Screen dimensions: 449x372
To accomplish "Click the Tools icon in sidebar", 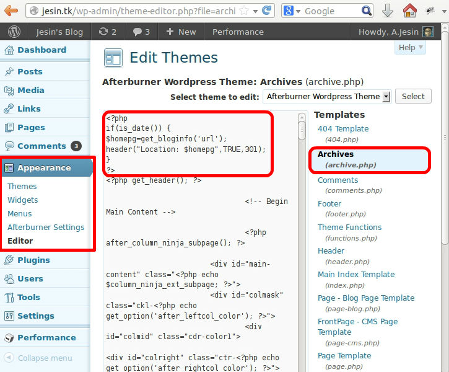I will (x=9, y=298).
